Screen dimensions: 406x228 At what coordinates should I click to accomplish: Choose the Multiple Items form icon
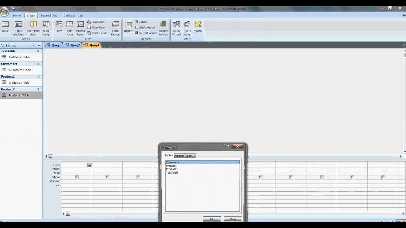click(x=80, y=28)
